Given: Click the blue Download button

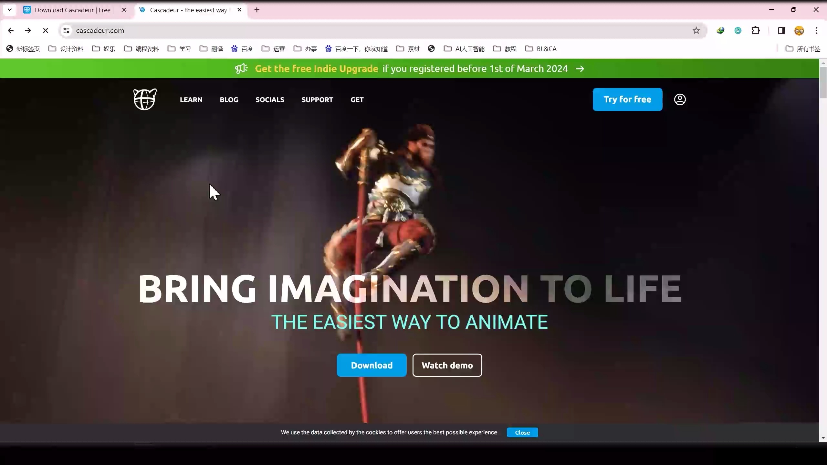Looking at the screenshot, I should coord(372,365).
